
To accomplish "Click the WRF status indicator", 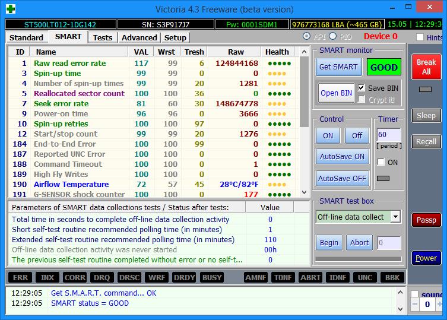I will pos(157,277).
